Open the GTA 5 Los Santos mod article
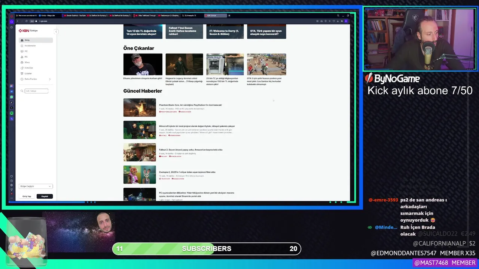 tap(265, 81)
